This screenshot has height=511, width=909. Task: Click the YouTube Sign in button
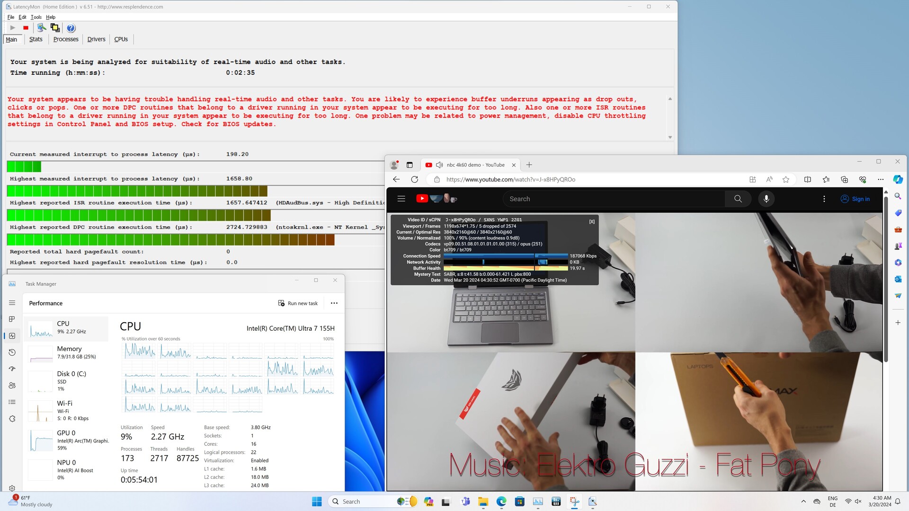(856, 199)
